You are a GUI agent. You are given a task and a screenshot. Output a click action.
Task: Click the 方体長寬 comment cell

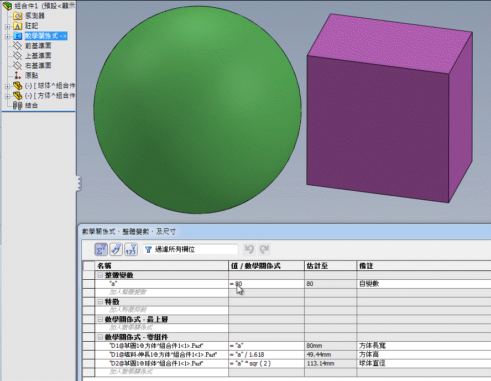click(x=424, y=346)
